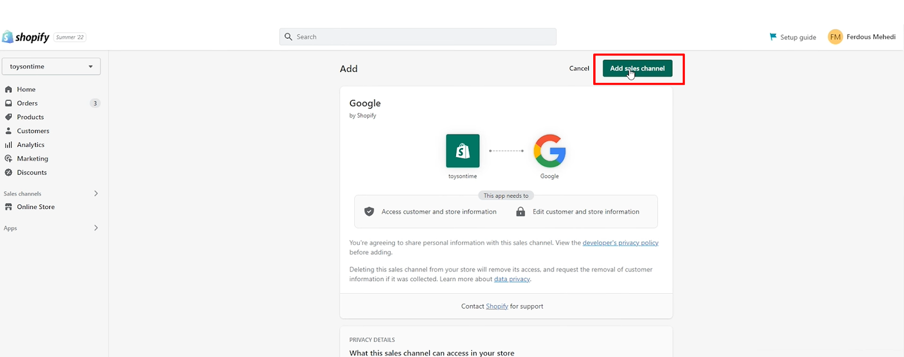This screenshot has height=357, width=904.
Task: Open Online Store in the sidebar
Action: [x=36, y=207]
